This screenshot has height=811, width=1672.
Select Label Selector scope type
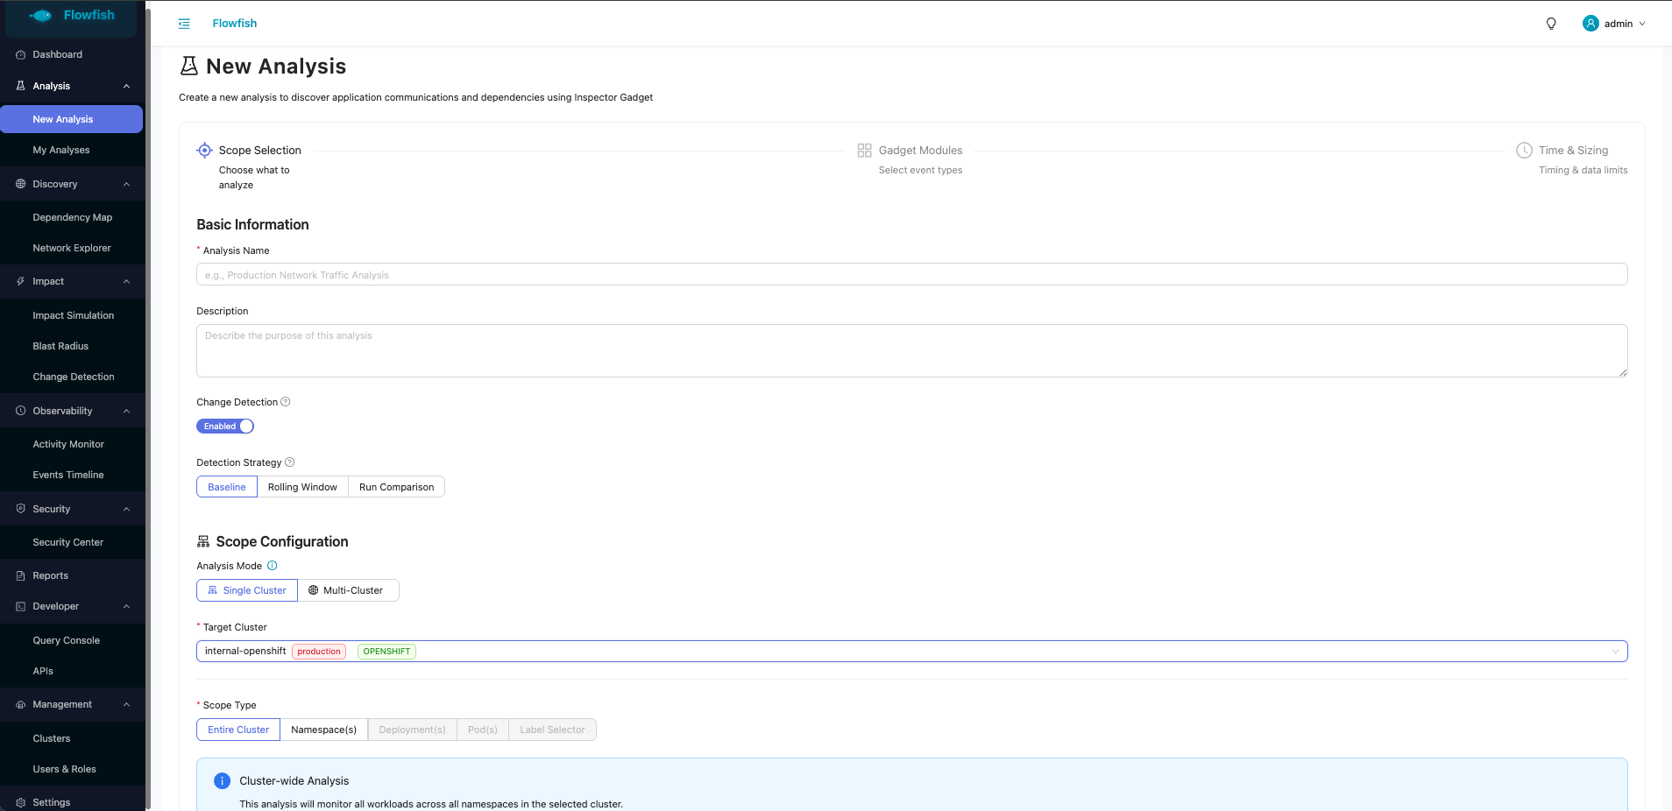[552, 730]
